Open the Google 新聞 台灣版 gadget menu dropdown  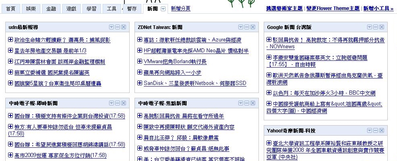click(x=370, y=27)
